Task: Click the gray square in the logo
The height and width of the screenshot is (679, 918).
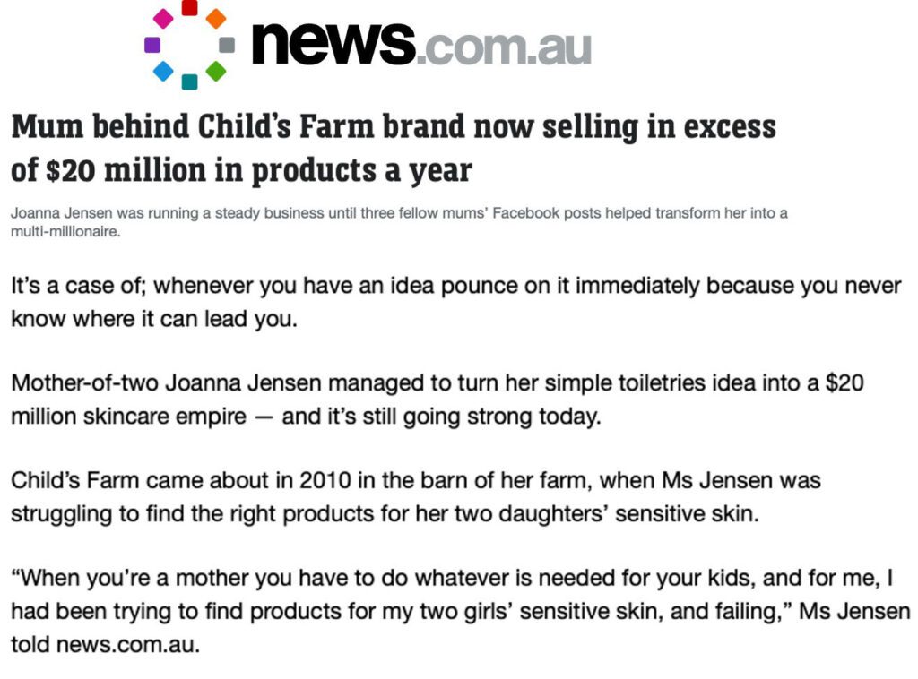Action: (x=227, y=45)
